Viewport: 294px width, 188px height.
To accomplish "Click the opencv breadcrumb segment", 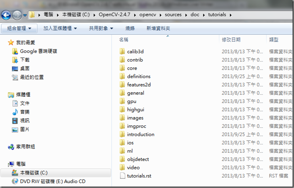I will (148, 15).
